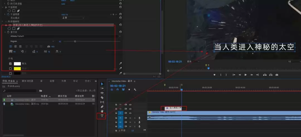Viewport: 301px width, 137px height.
Task: Click the yellow stroke color swatch
Action: (x=17, y=68)
